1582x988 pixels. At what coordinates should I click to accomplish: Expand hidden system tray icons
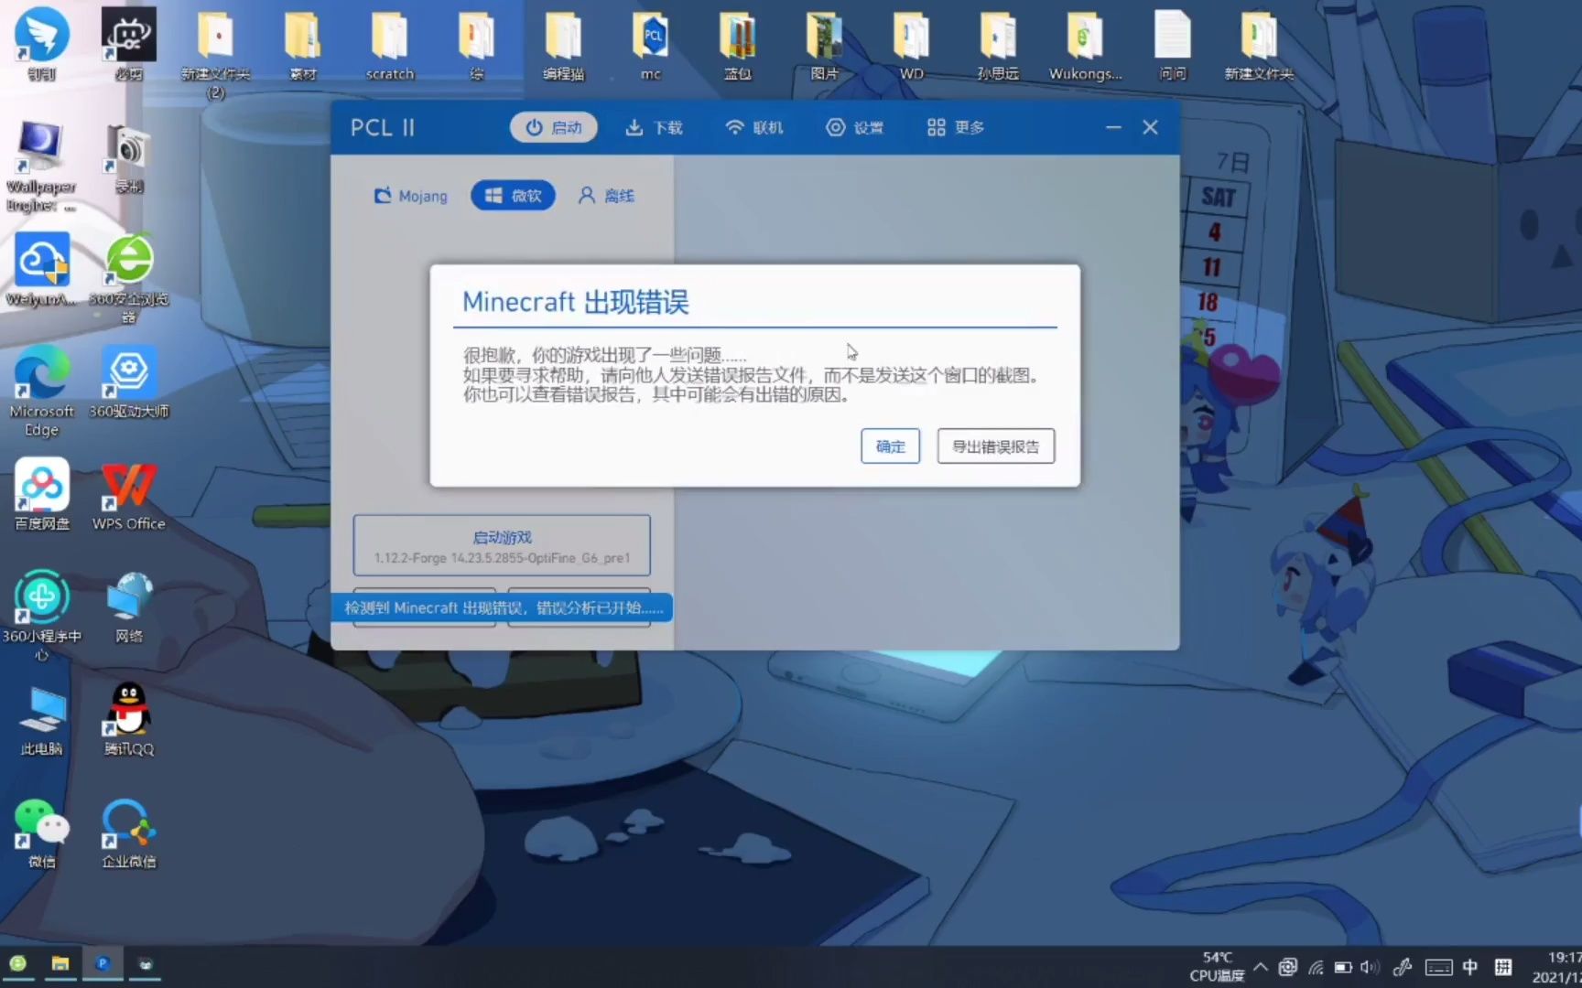(1262, 967)
